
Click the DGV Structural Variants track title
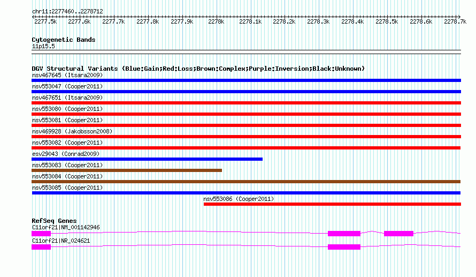tap(198, 69)
